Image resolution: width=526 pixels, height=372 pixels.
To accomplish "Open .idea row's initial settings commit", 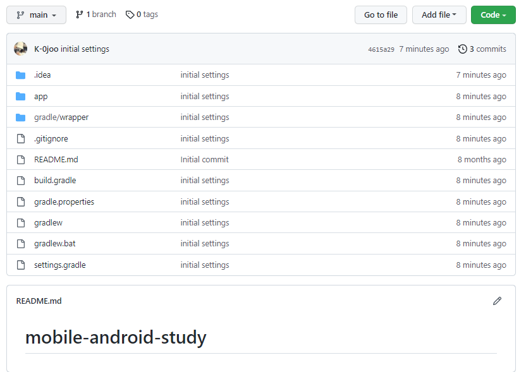I will 205,75.
